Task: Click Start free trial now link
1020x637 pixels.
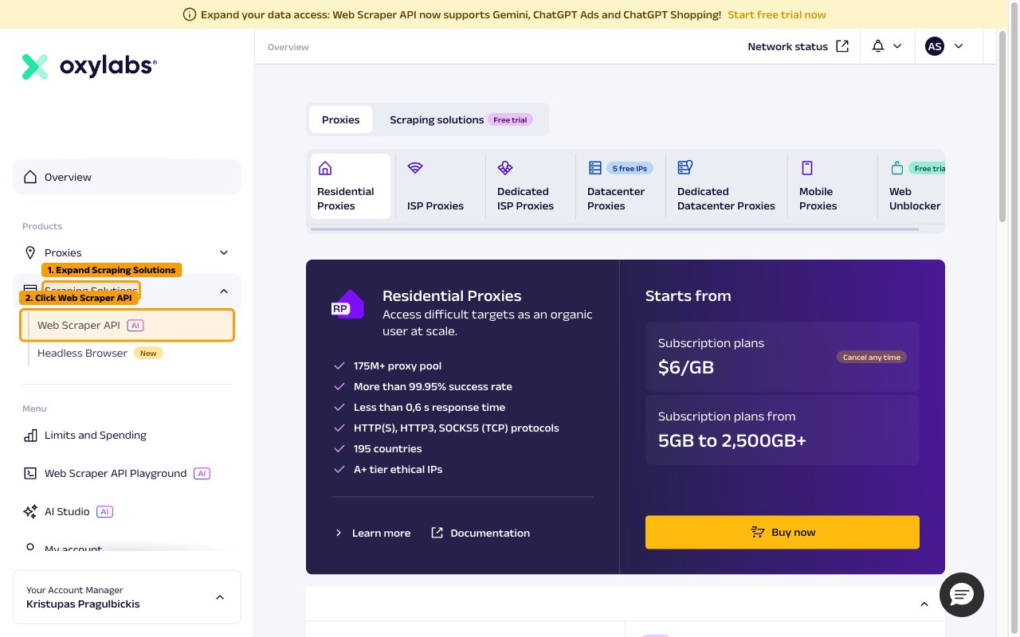Action: 777,14
